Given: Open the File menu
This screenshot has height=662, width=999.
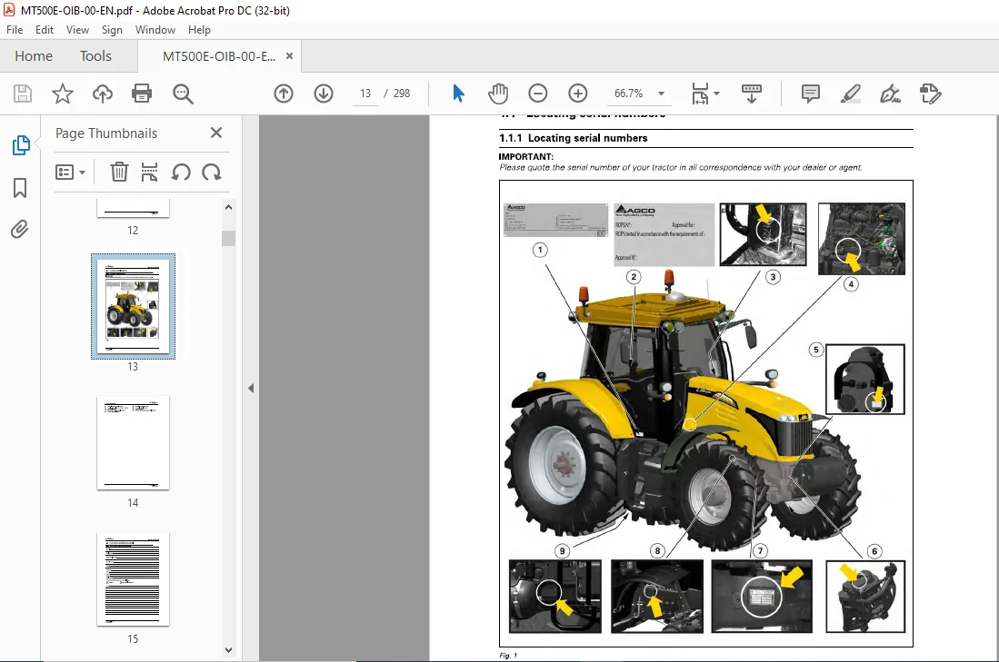Looking at the screenshot, I should coord(14,30).
